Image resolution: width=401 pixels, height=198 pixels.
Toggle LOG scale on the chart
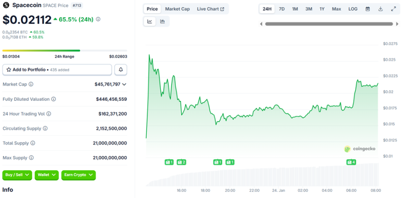353,9
